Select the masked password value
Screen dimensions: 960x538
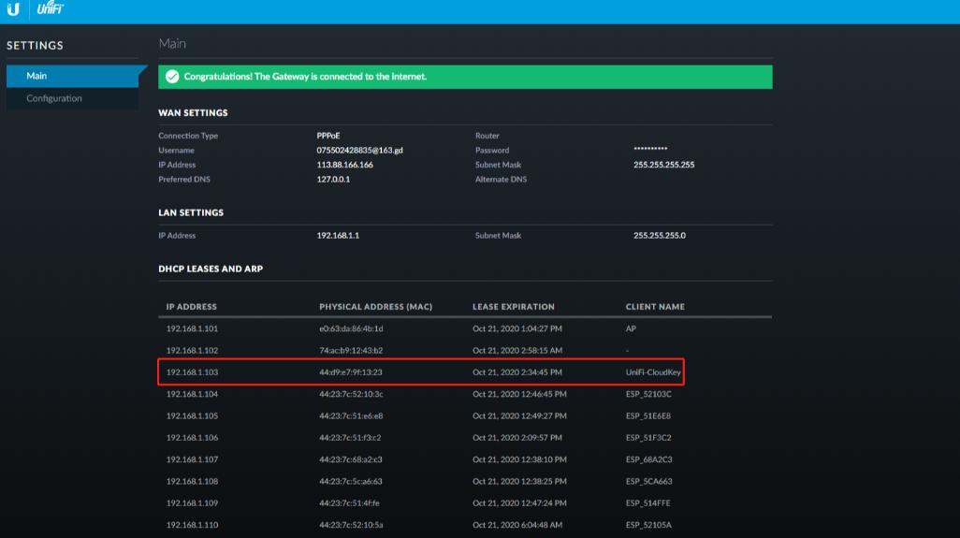650,149
